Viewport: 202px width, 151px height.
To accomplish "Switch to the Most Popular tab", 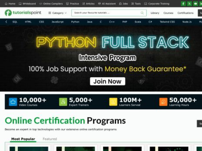I will point(23,139).
